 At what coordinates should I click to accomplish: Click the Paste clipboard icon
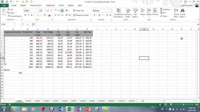point(4,11)
